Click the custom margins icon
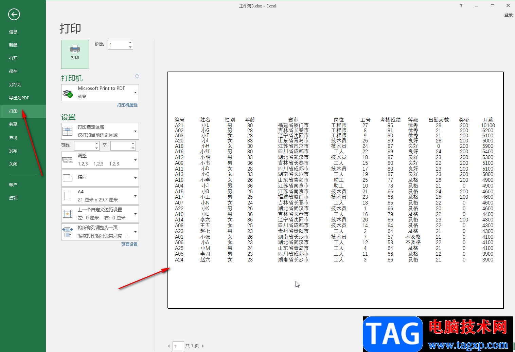The image size is (515, 352). pyautogui.click(x=68, y=214)
